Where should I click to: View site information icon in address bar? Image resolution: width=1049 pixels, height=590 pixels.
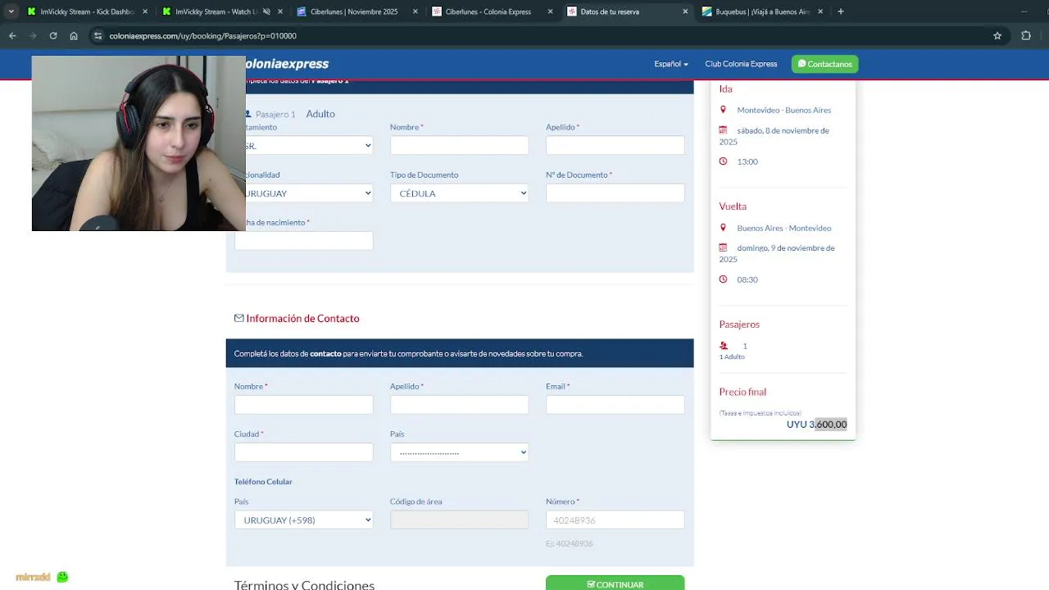(x=98, y=36)
